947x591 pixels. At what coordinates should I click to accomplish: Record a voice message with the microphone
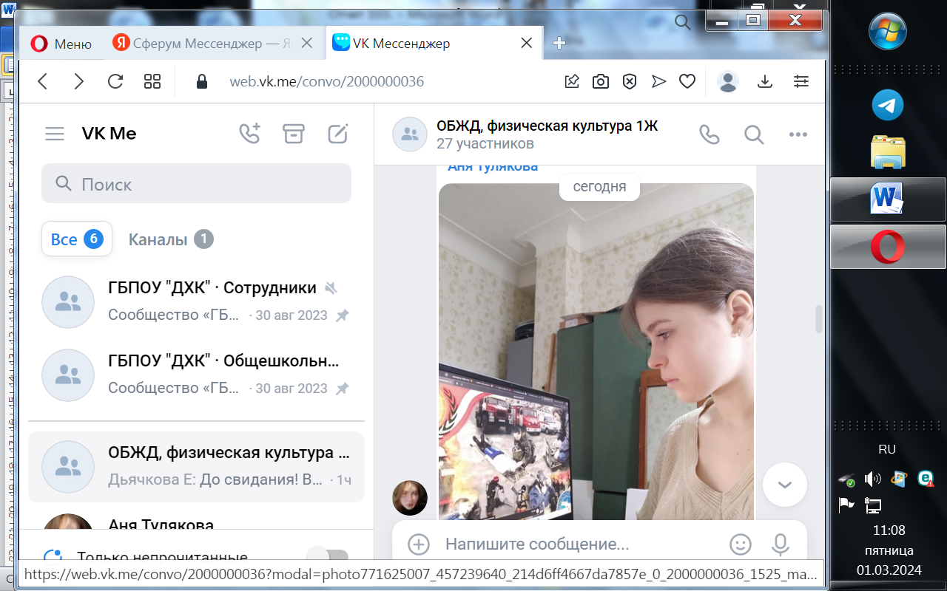pyautogui.click(x=780, y=544)
